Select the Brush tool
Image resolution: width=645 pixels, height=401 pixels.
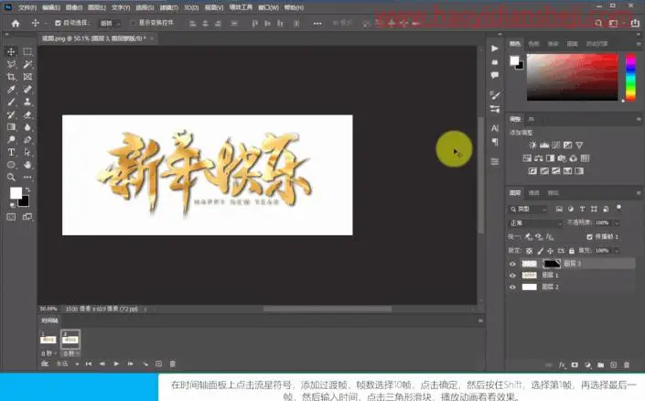pyautogui.click(x=11, y=103)
